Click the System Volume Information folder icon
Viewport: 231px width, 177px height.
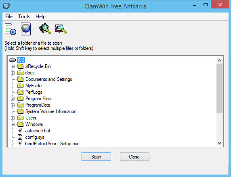20,111
